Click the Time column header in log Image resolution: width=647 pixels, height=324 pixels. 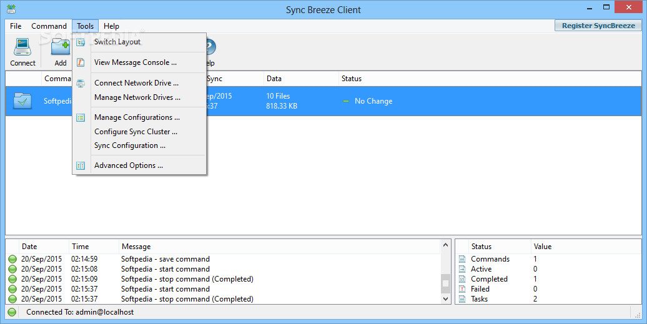(x=94, y=247)
